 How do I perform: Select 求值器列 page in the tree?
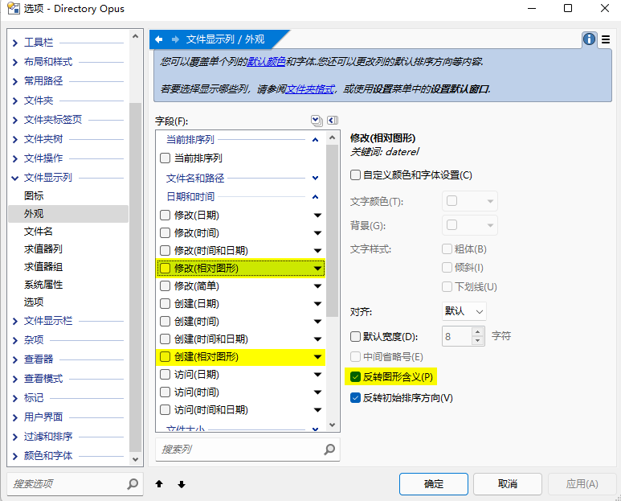(43, 249)
